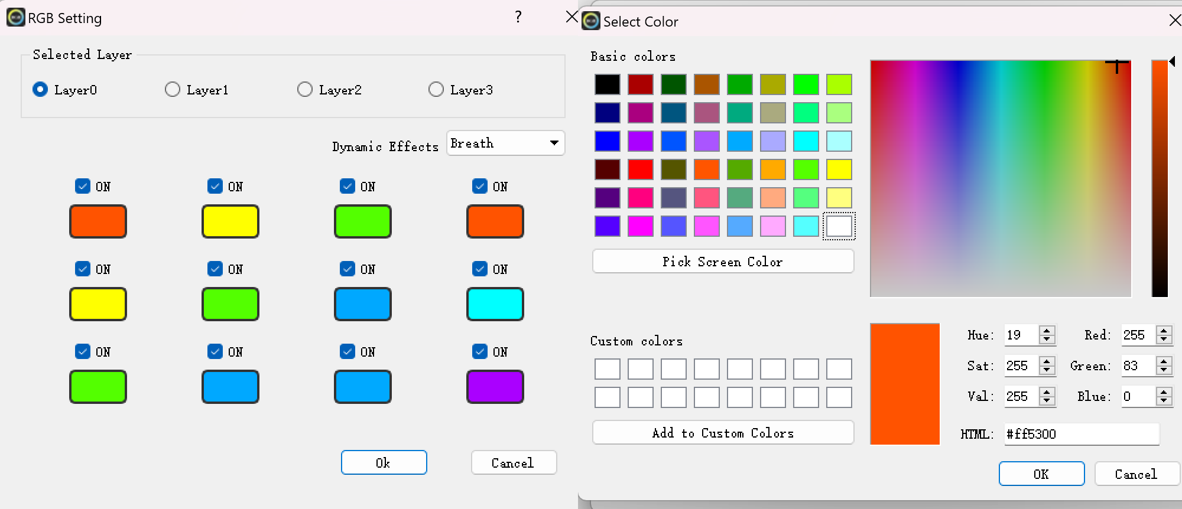
Task: Click the HTML hex color field
Action: tap(1082, 434)
